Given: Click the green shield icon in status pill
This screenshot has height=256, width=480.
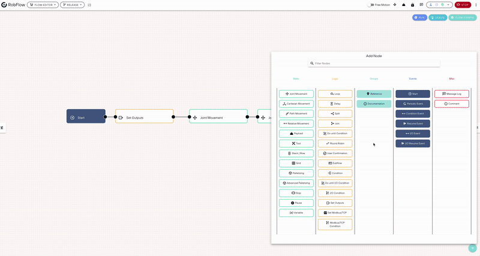Looking at the screenshot, I should tap(442, 5).
